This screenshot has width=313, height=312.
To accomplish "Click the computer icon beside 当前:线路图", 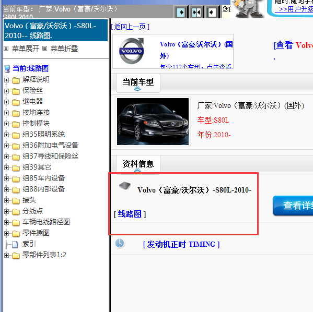I will (x=7, y=69).
